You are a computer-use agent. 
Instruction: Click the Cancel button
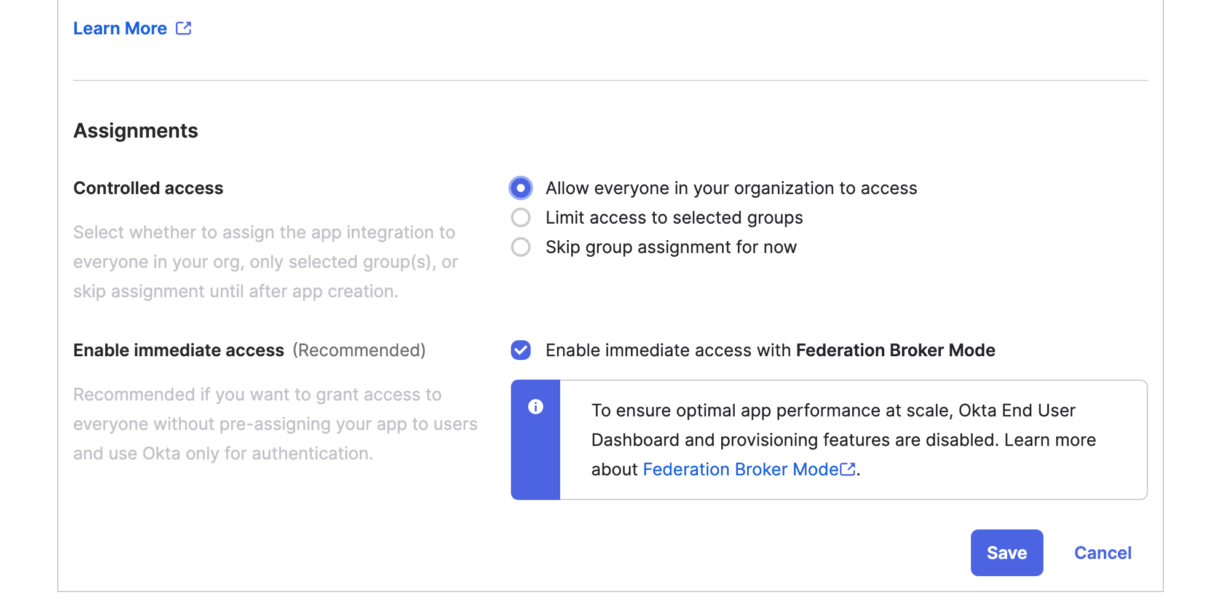click(1102, 553)
